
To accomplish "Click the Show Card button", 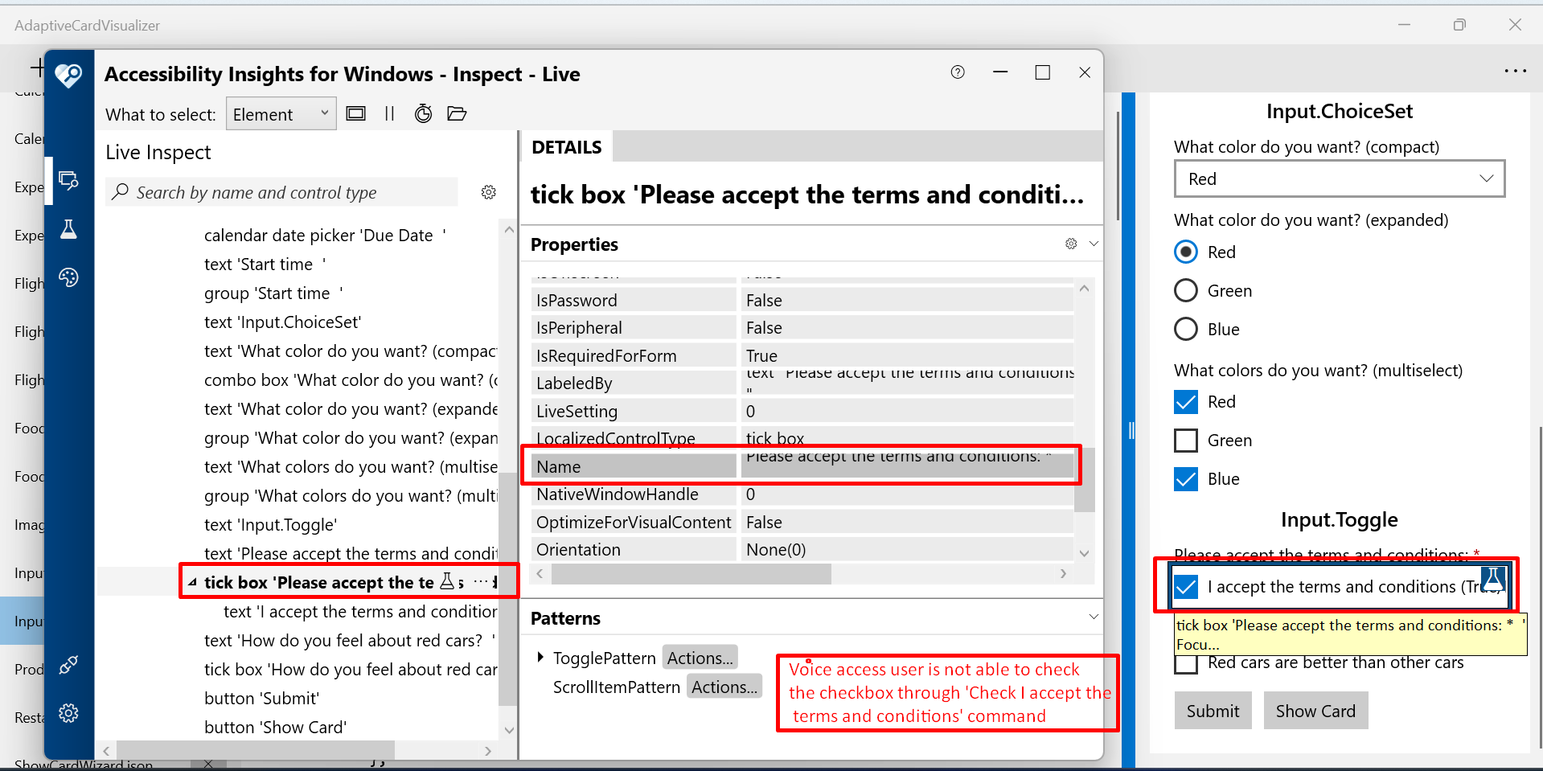I will coord(1315,710).
